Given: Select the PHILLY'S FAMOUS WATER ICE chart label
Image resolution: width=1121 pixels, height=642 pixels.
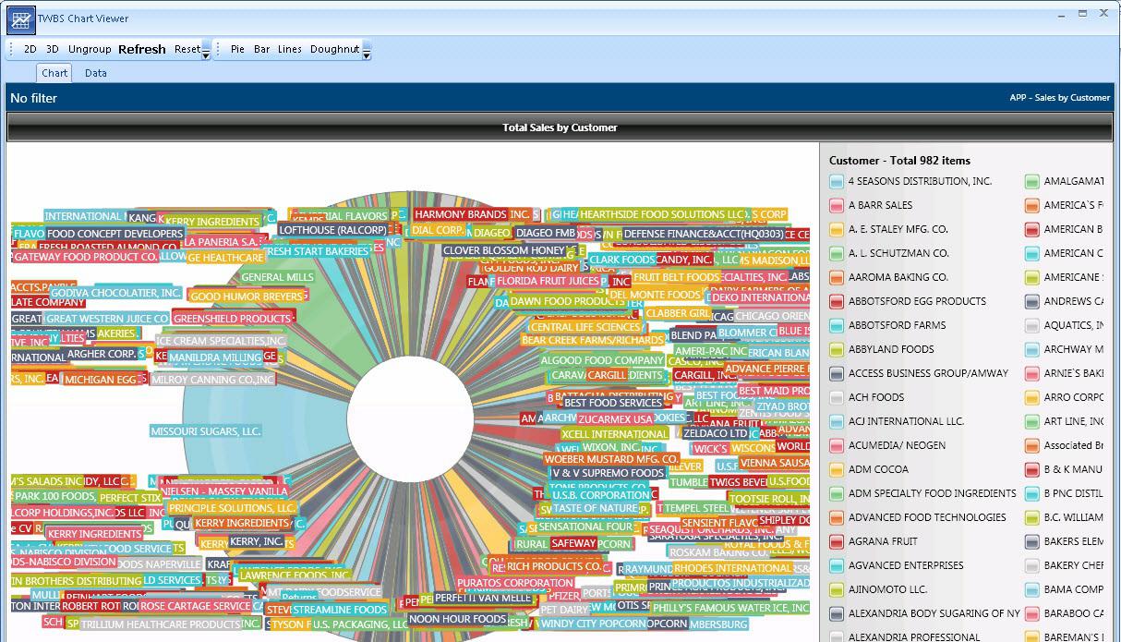Looking at the screenshot, I should (731, 608).
